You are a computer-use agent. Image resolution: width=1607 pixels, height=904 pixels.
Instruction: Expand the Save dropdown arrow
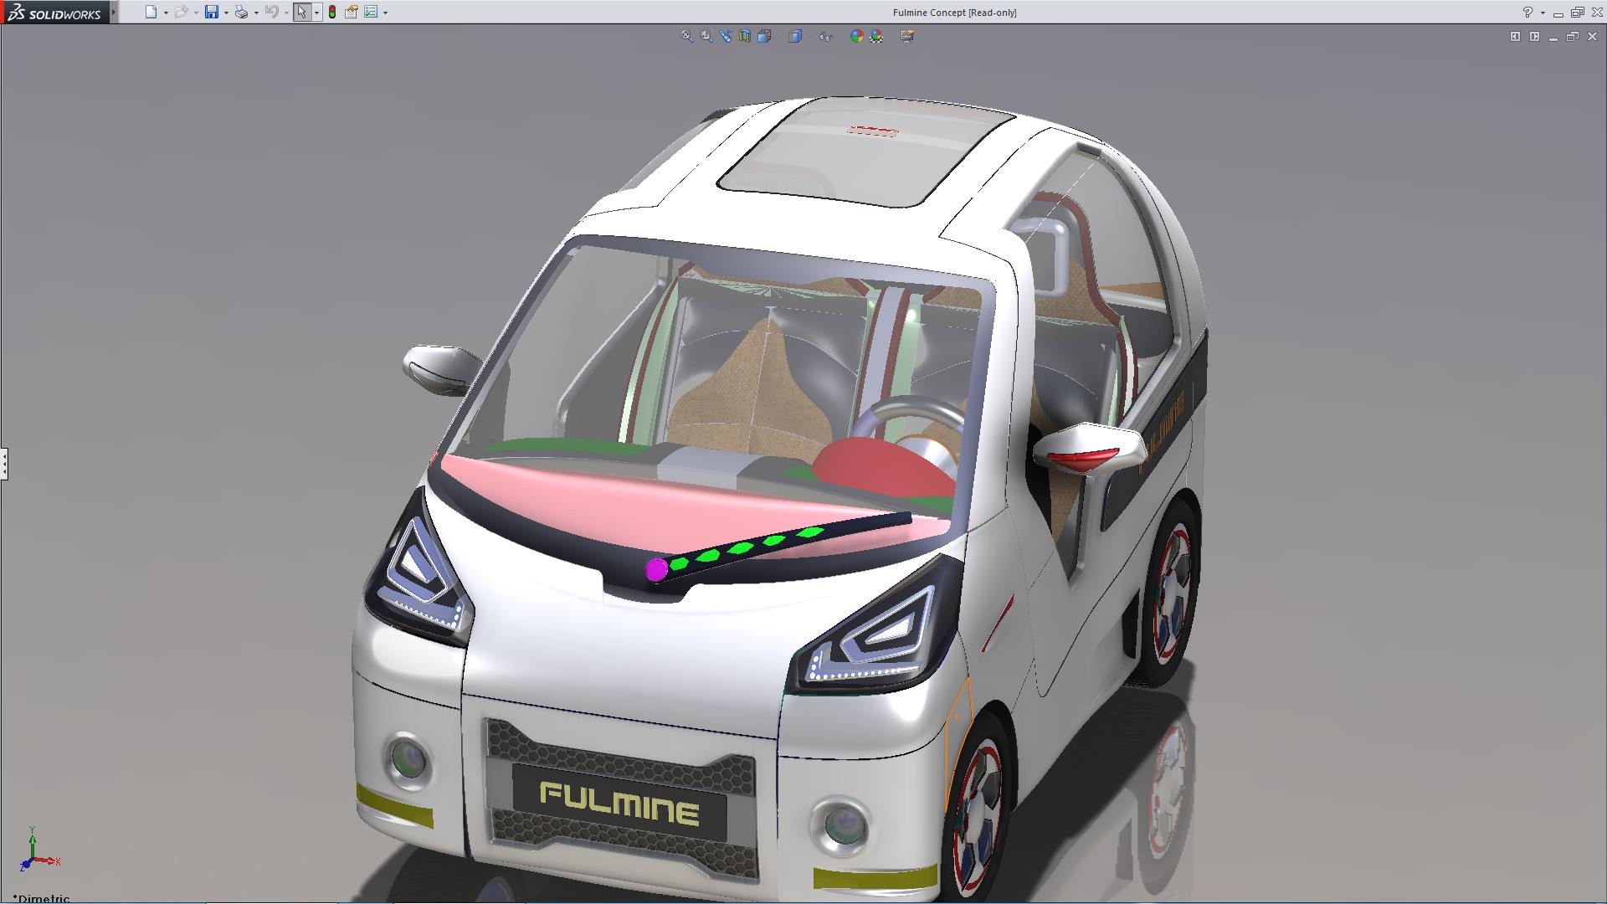[226, 13]
